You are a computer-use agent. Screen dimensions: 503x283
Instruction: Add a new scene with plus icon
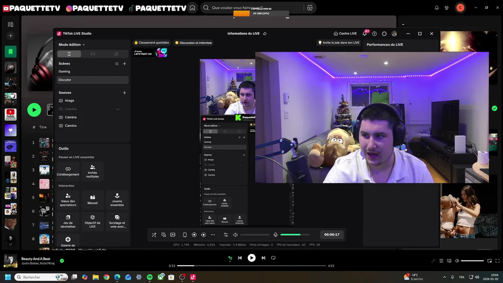point(125,64)
